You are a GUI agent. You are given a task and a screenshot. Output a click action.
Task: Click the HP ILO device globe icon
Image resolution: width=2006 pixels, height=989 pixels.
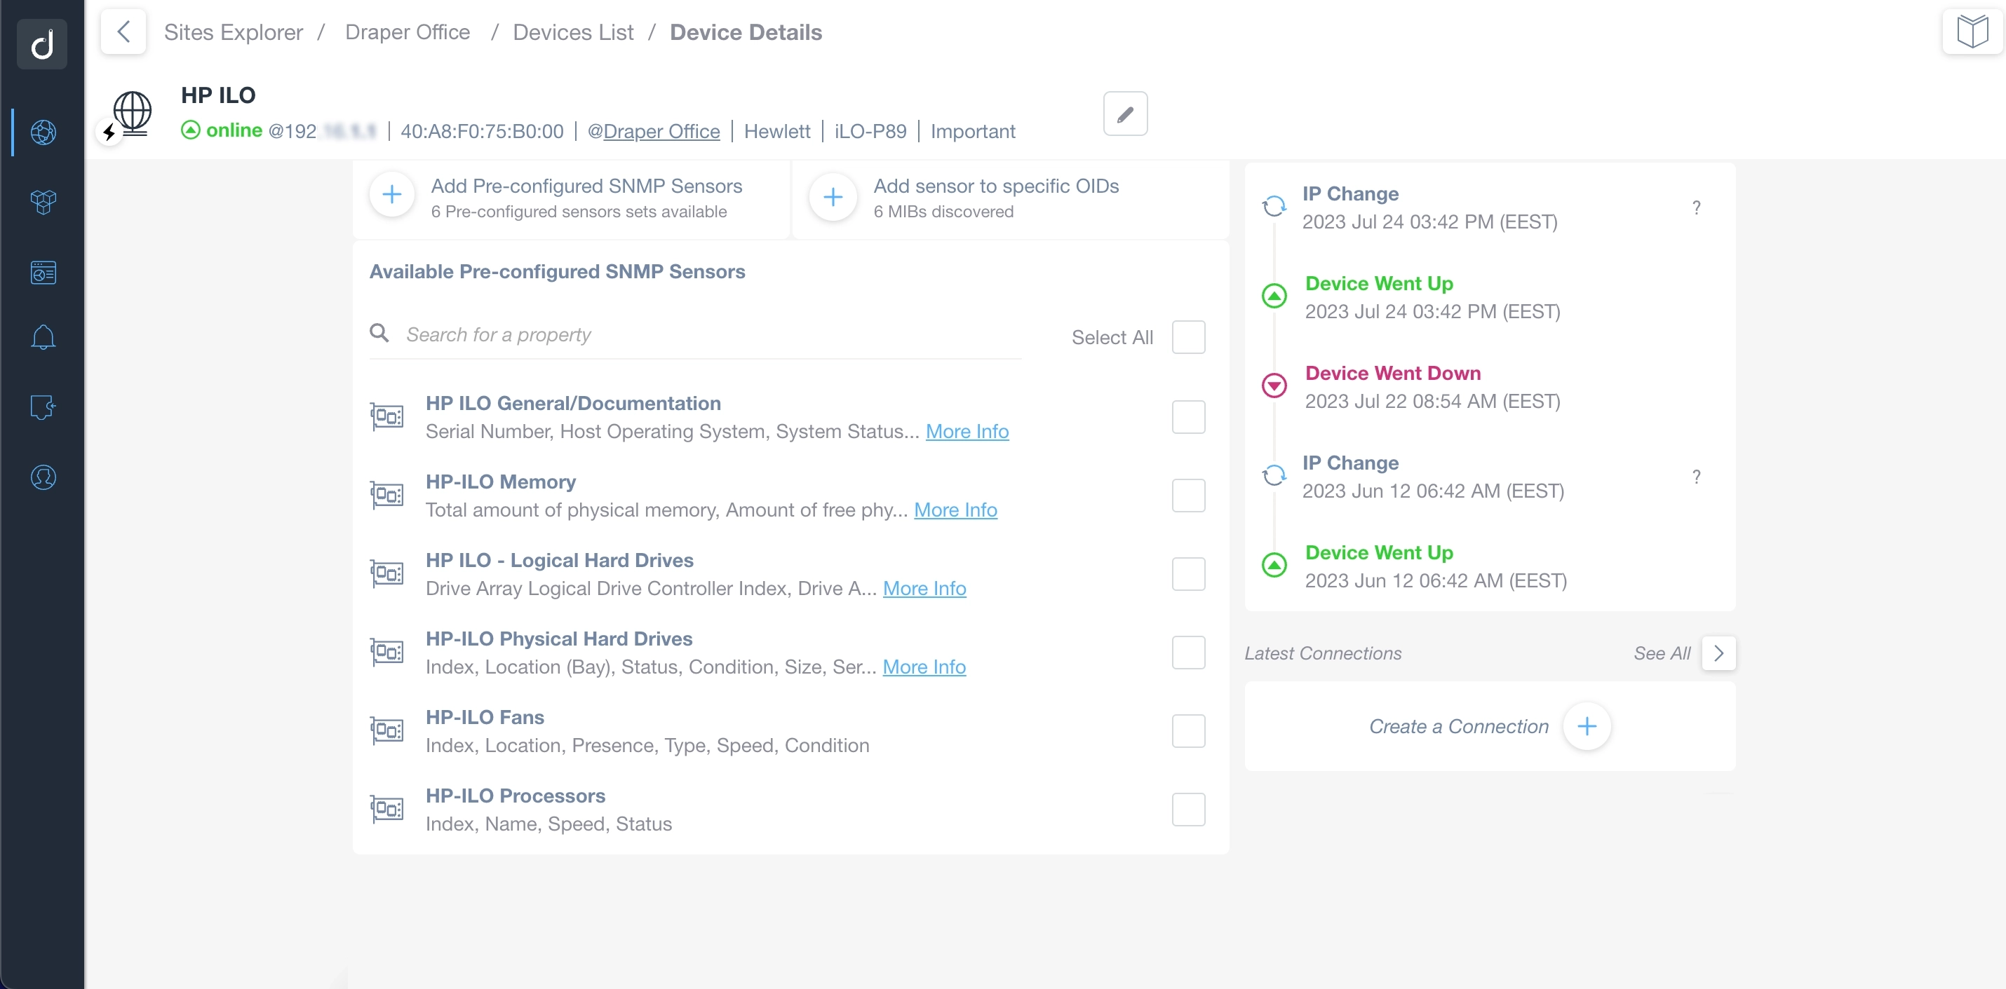coord(132,114)
